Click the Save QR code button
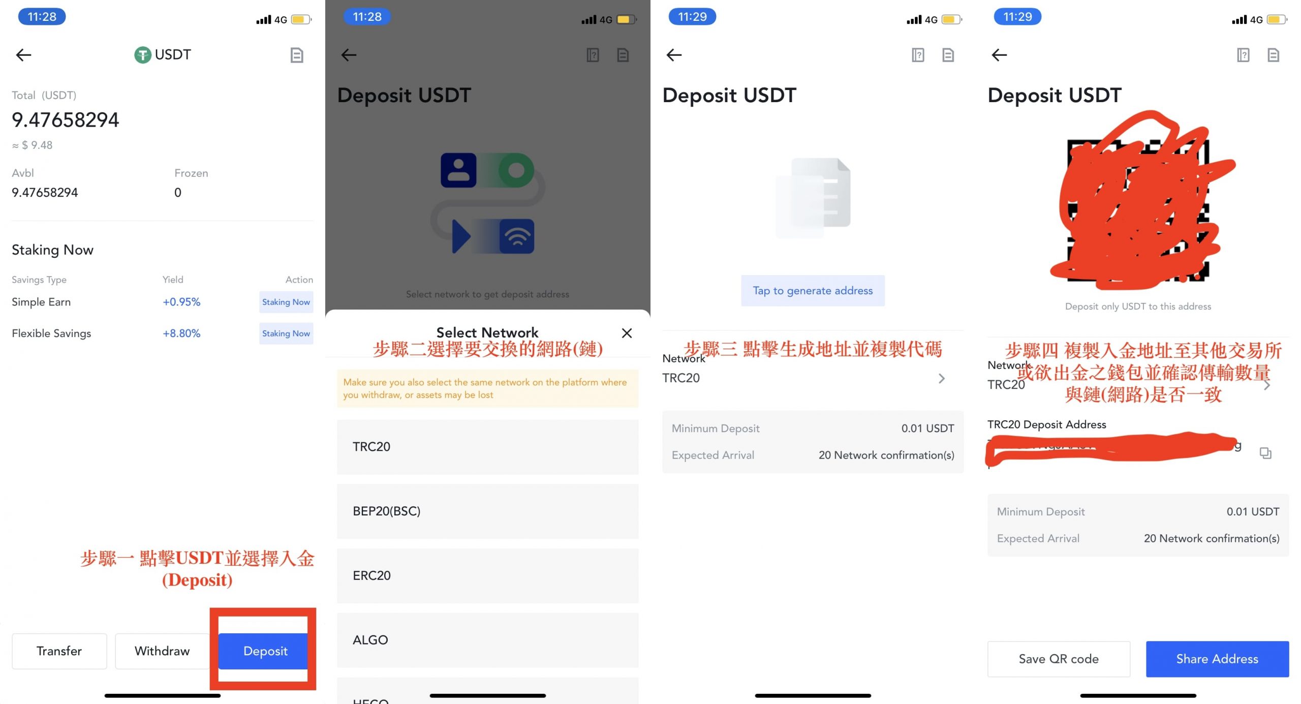 click(x=1062, y=658)
